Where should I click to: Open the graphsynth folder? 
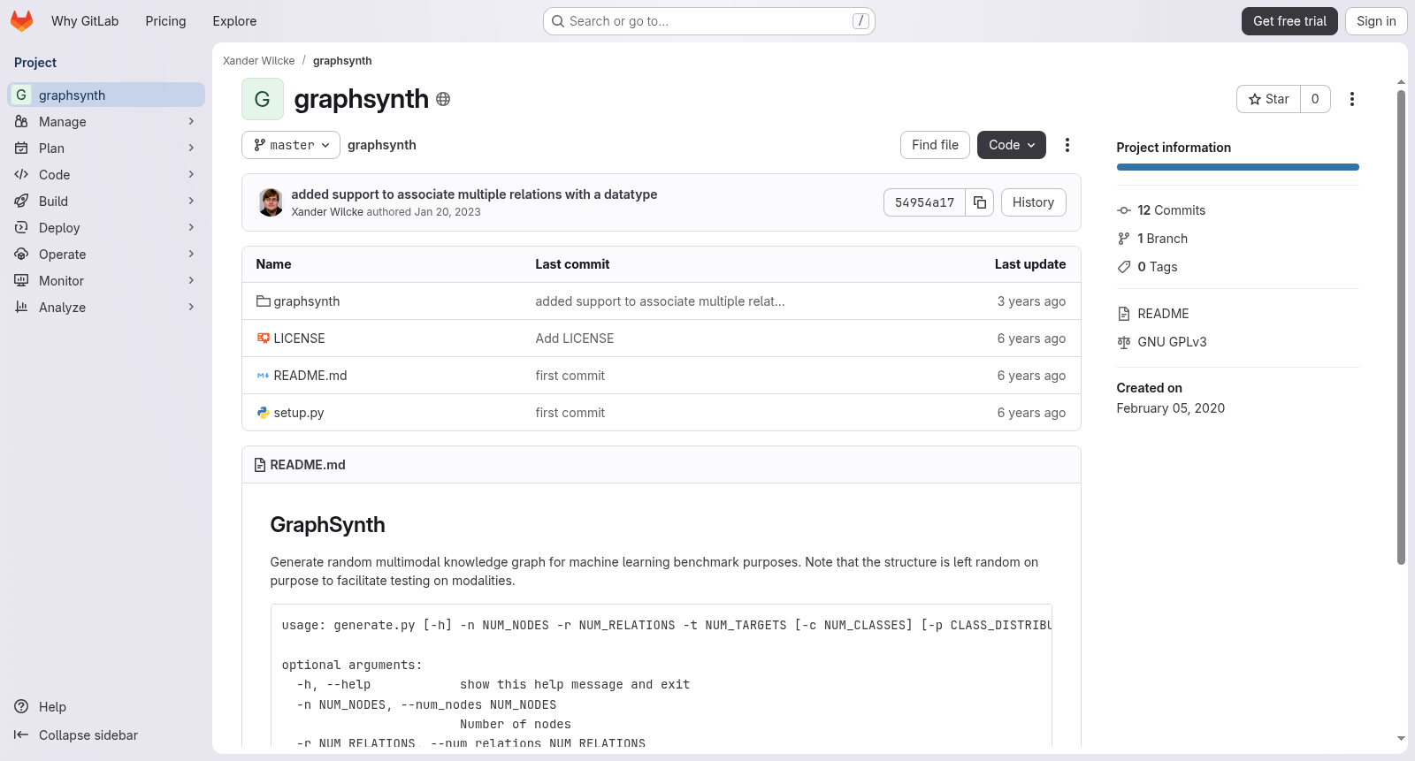pos(306,301)
